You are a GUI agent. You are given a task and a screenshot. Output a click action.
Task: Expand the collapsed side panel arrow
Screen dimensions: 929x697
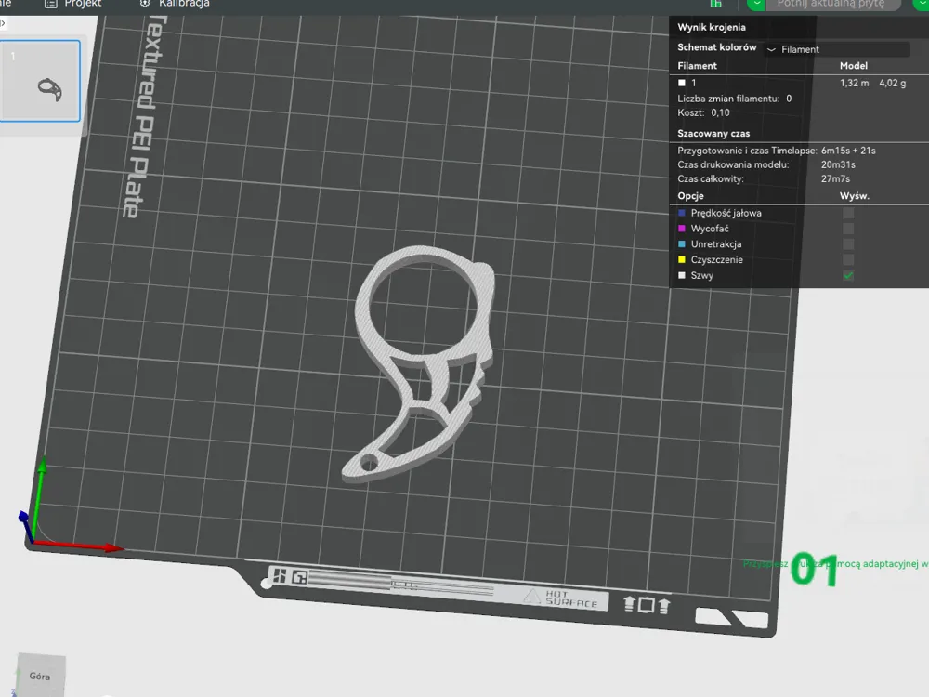point(3,23)
